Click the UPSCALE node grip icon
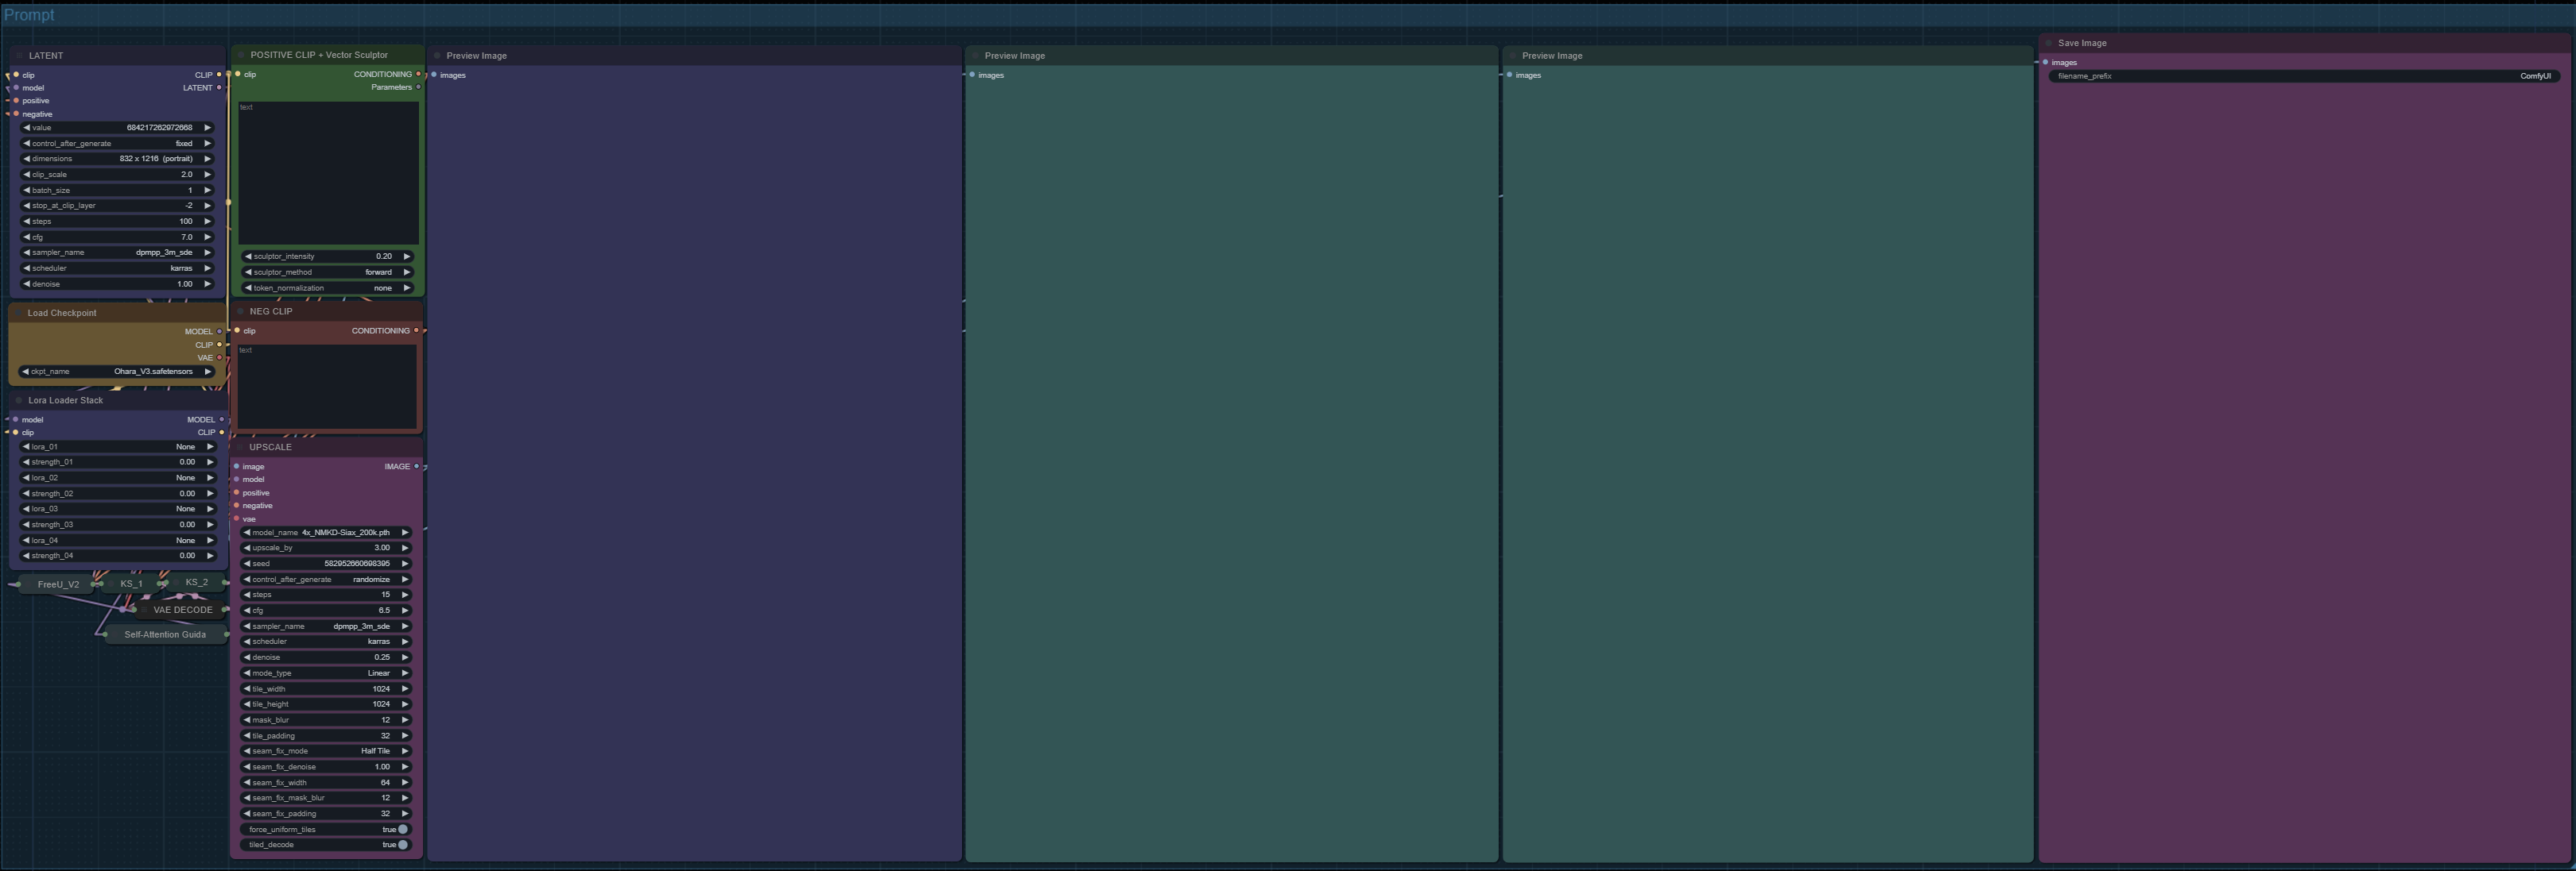 click(x=240, y=448)
